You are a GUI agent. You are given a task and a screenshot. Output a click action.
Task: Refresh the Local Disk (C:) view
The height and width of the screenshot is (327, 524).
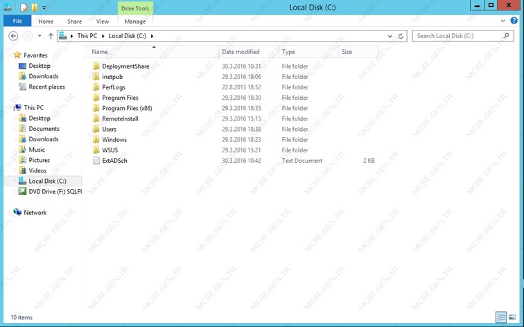coord(401,36)
